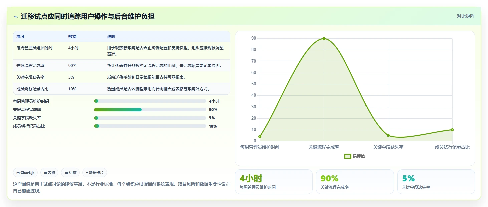Click the description starting 衡量成员是否
The image size is (488, 207).
tap(159, 89)
